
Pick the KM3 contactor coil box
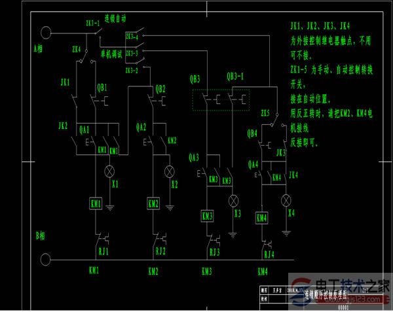click(x=207, y=216)
